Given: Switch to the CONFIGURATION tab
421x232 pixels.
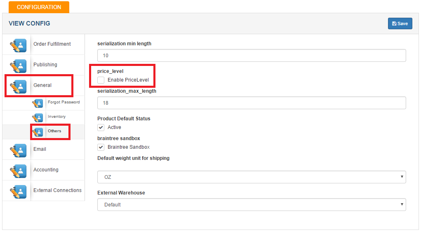Looking at the screenshot, I should pyautogui.click(x=39, y=7).
